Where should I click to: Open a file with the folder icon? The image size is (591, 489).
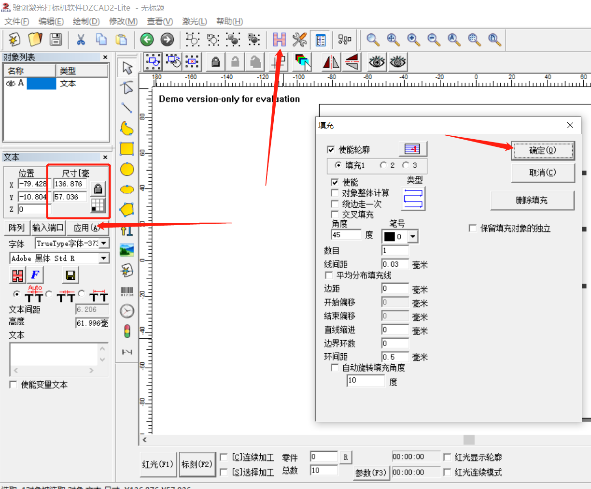(35, 40)
